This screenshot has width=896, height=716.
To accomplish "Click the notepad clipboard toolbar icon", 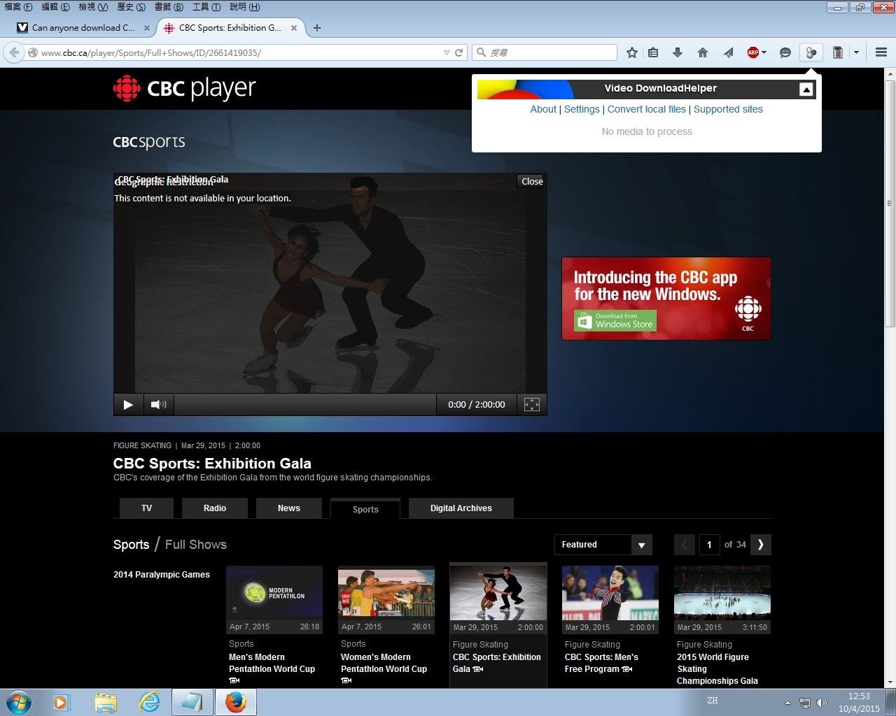I will coord(837,52).
